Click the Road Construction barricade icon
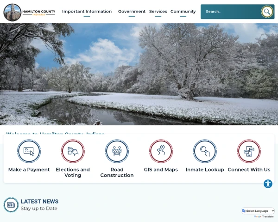 coord(117,151)
